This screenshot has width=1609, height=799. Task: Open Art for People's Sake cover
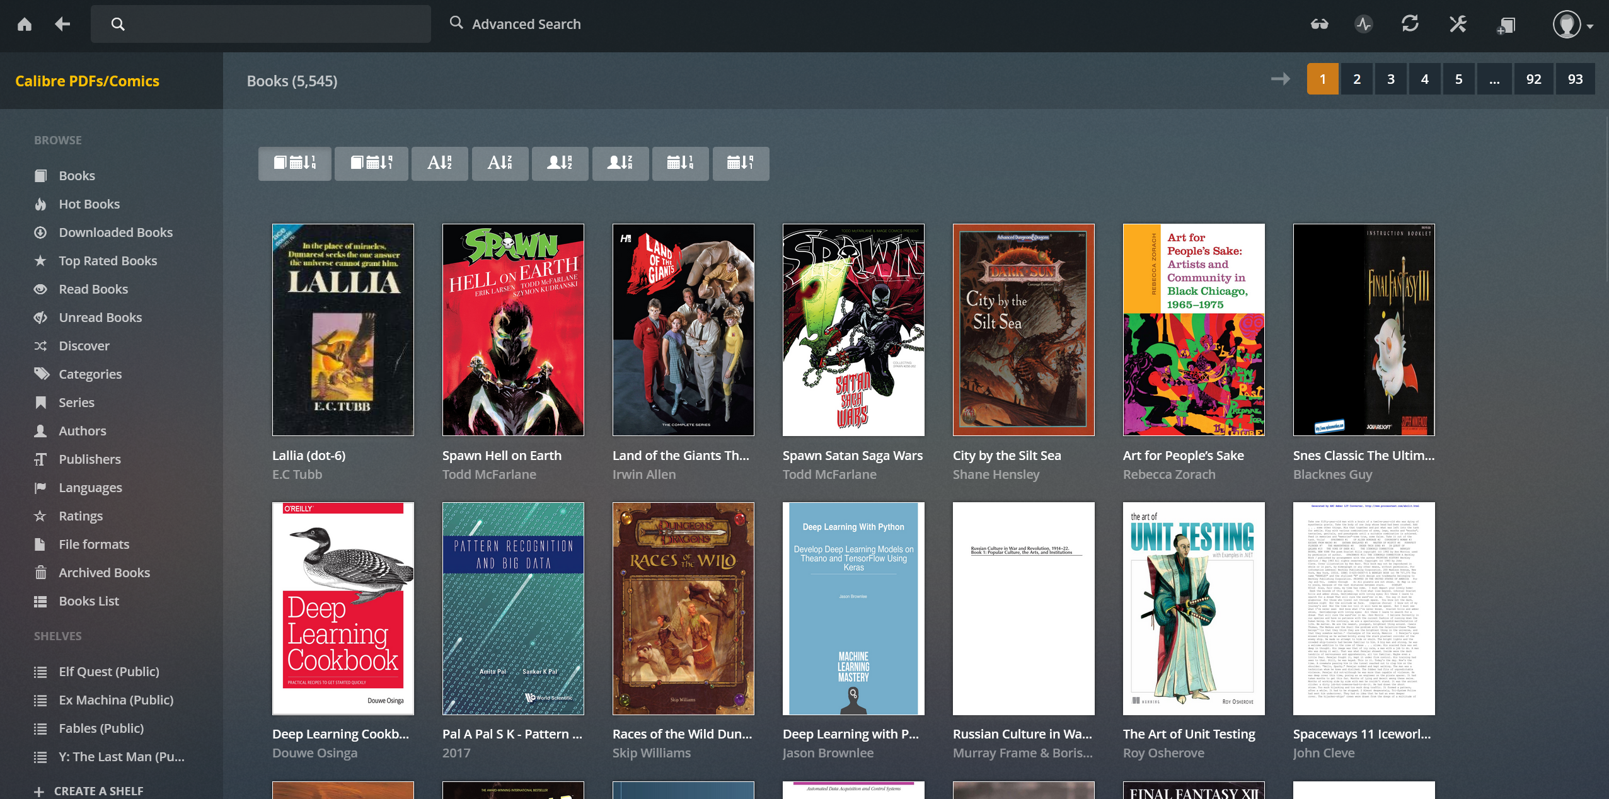pyautogui.click(x=1194, y=330)
